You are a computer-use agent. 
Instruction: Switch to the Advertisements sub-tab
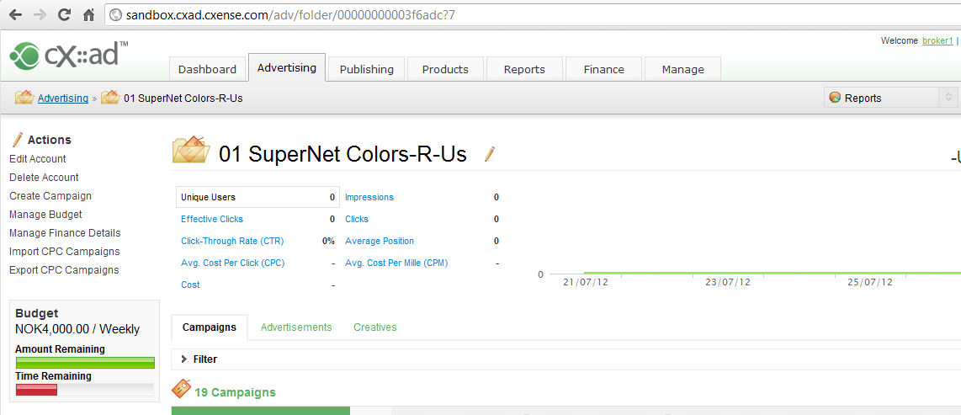296,327
